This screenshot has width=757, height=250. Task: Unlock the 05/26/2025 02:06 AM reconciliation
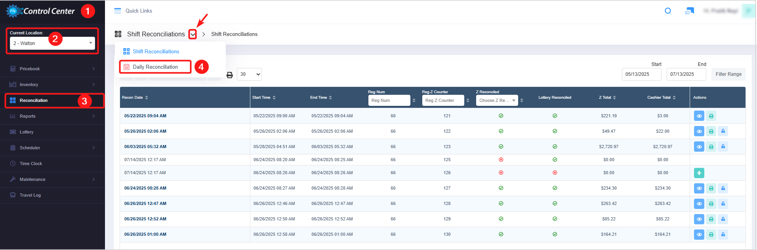tap(723, 132)
